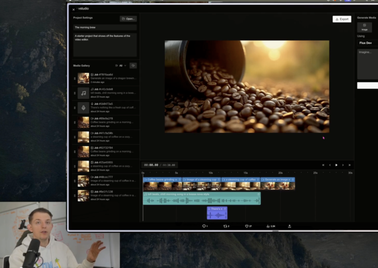Click the upload media icon in Media Gallery
Viewport: 378px width, 268px height.
click(x=133, y=65)
